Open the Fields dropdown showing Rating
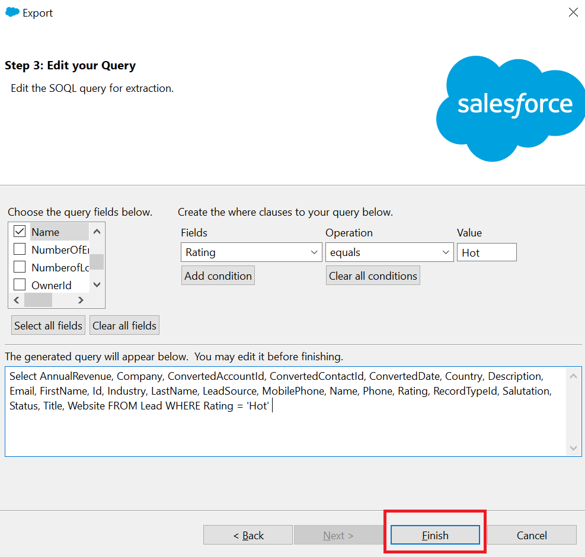Image resolution: width=585 pixels, height=557 pixels. [x=251, y=252]
